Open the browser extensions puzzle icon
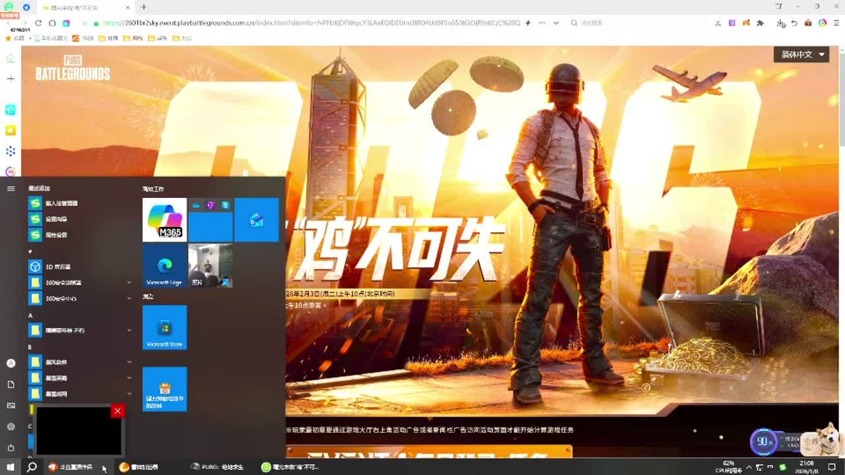The width and height of the screenshot is (845, 475). tap(760, 23)
